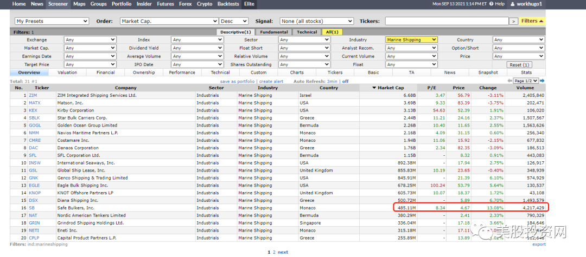This screenshot has width=586, height=257.
Task: Open SB ticker link
Action: 32,208
